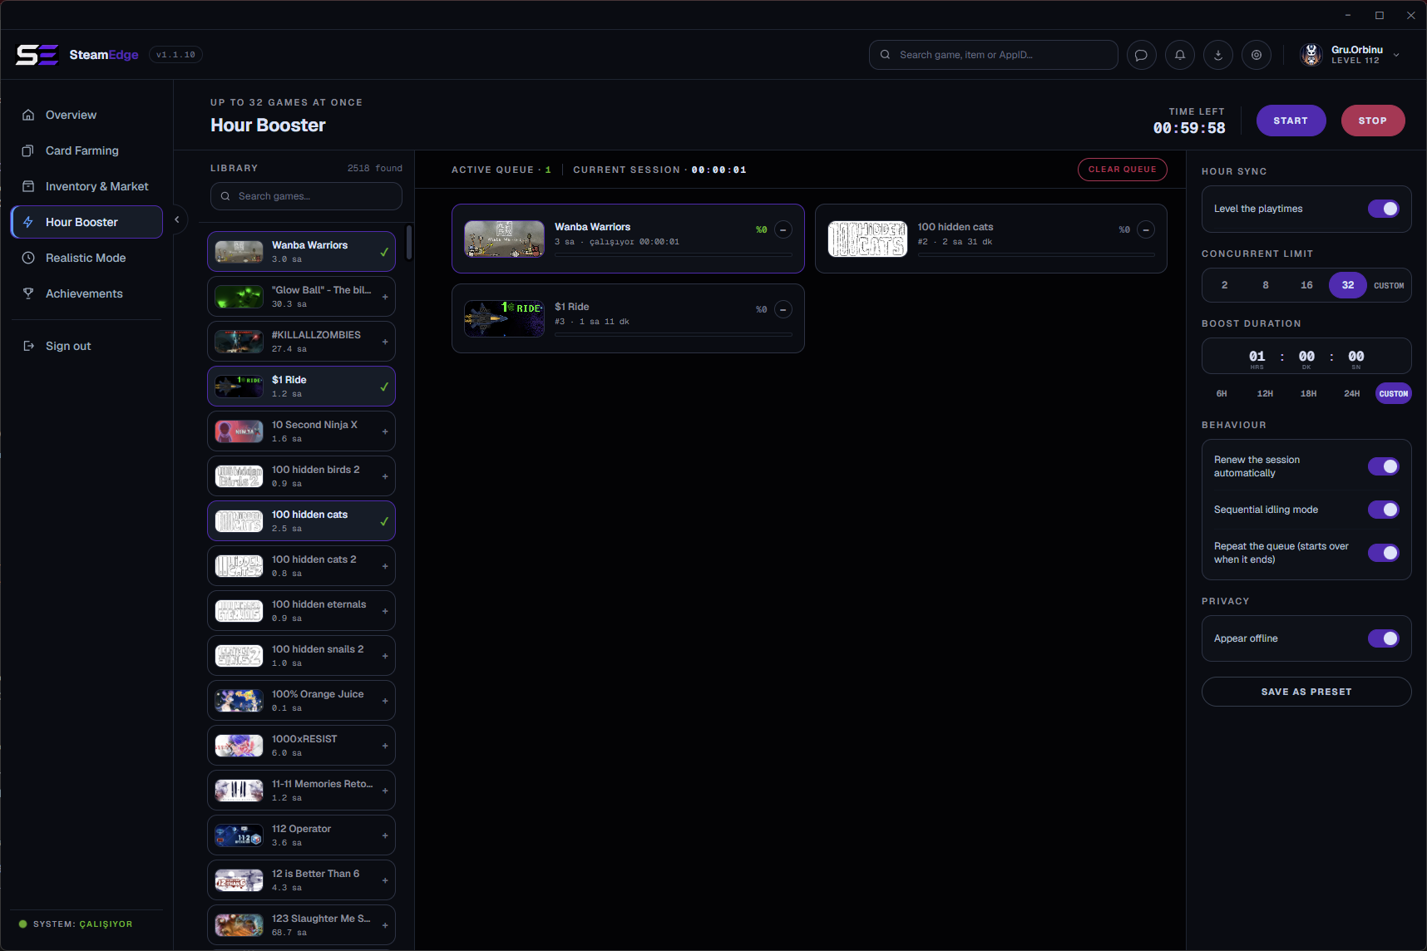Click the boost duration hours value
1427x951 pixels.
[1257, 357]
